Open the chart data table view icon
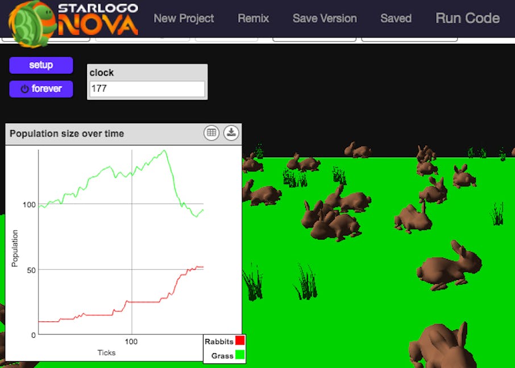Image resolution: width=515 pixels, height=368 pixels. point(211,133)
